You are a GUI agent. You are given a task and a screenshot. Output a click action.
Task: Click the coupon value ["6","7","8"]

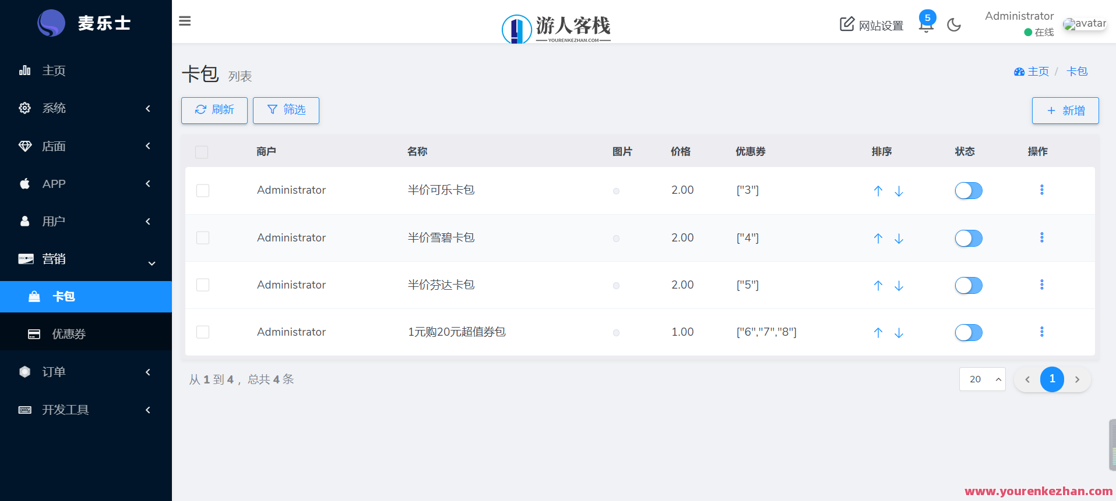coord(766,332)
